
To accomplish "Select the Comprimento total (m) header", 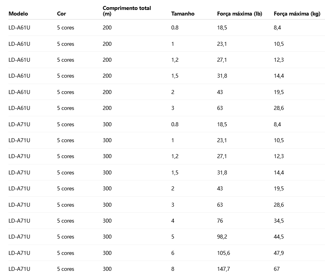I will (126, 11).
